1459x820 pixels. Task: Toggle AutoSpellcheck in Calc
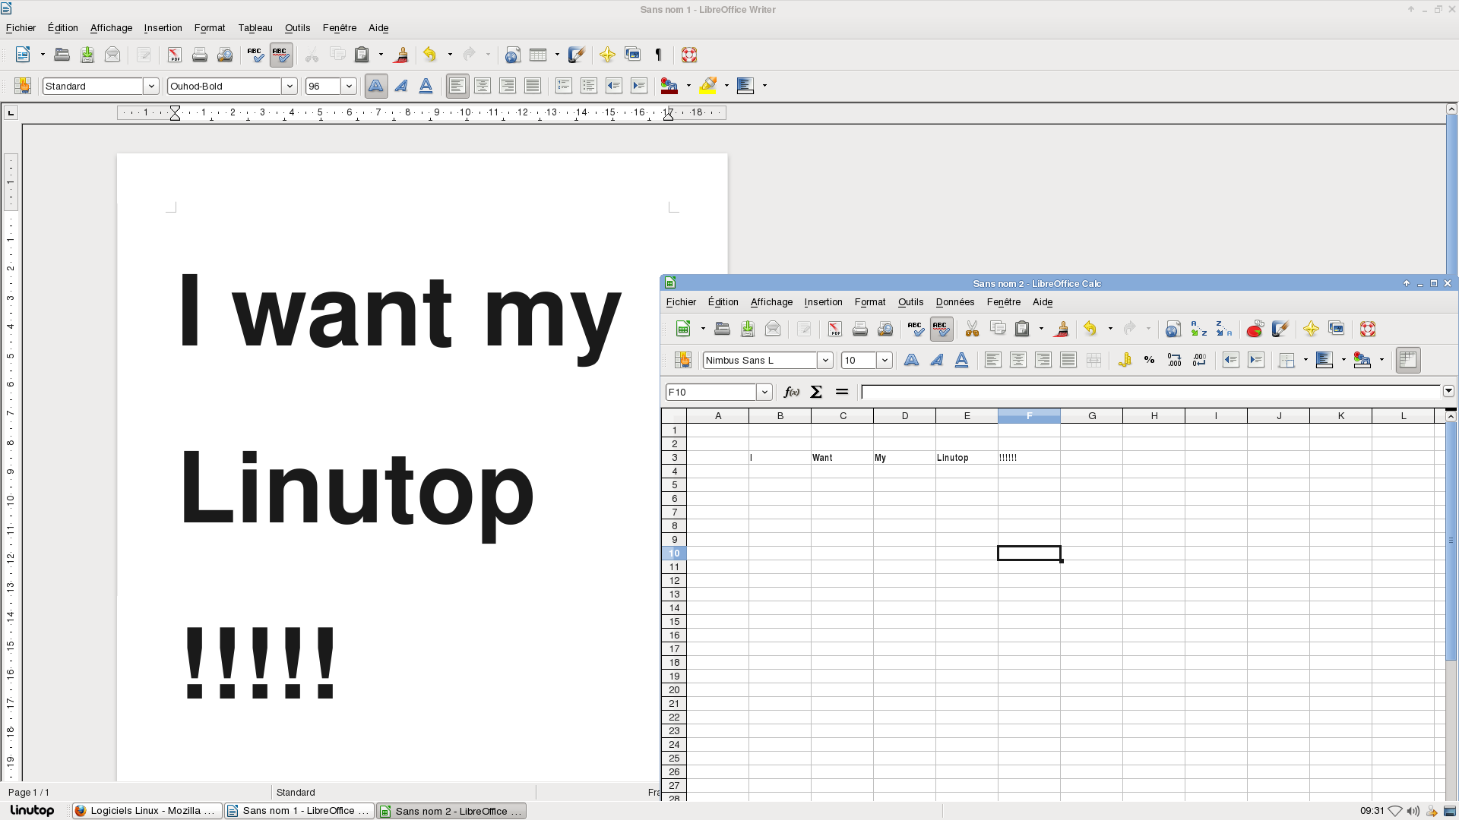pos(942,329)
